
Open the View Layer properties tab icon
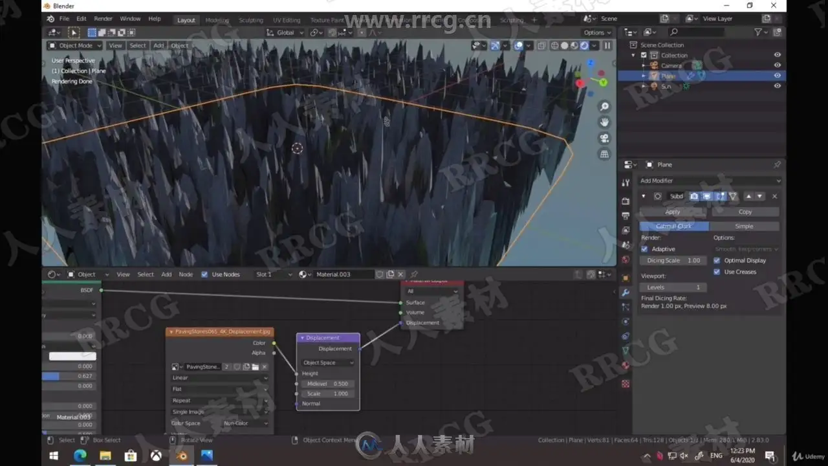click(626, 230)
